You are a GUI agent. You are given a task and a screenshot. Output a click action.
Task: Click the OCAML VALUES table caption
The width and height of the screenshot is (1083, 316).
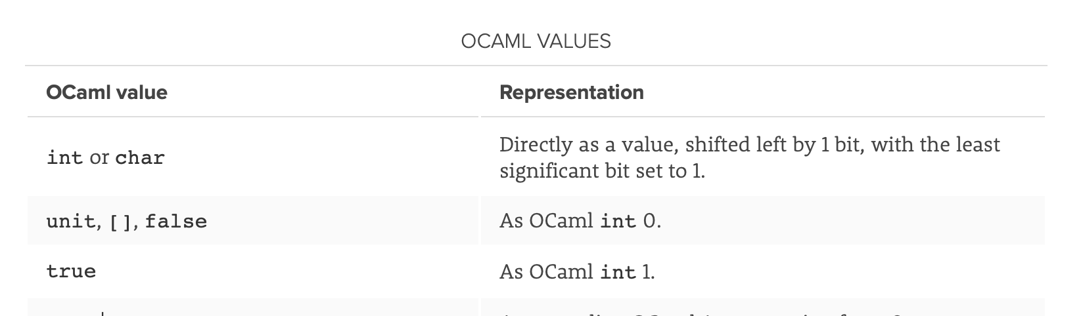pyautogui.click(x=536, y=41)
